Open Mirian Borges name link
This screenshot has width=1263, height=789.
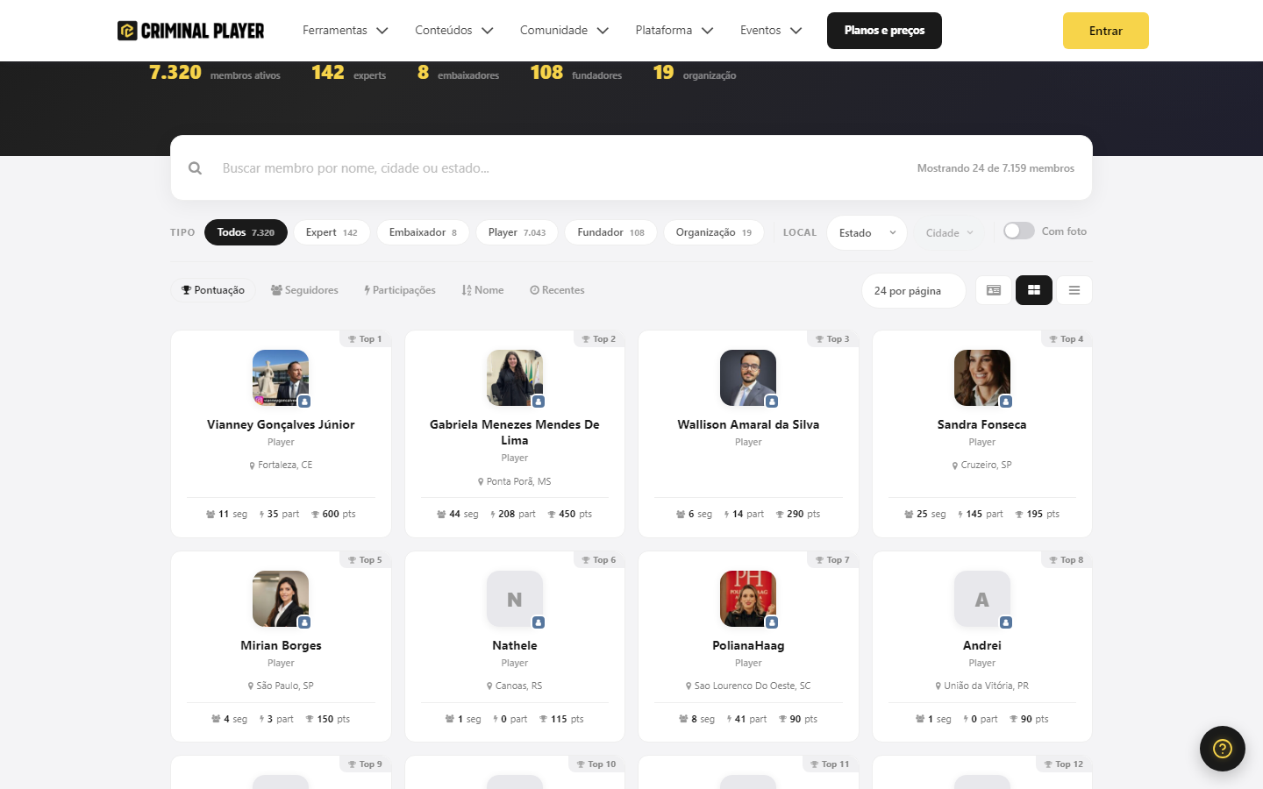tap(281, 645)
